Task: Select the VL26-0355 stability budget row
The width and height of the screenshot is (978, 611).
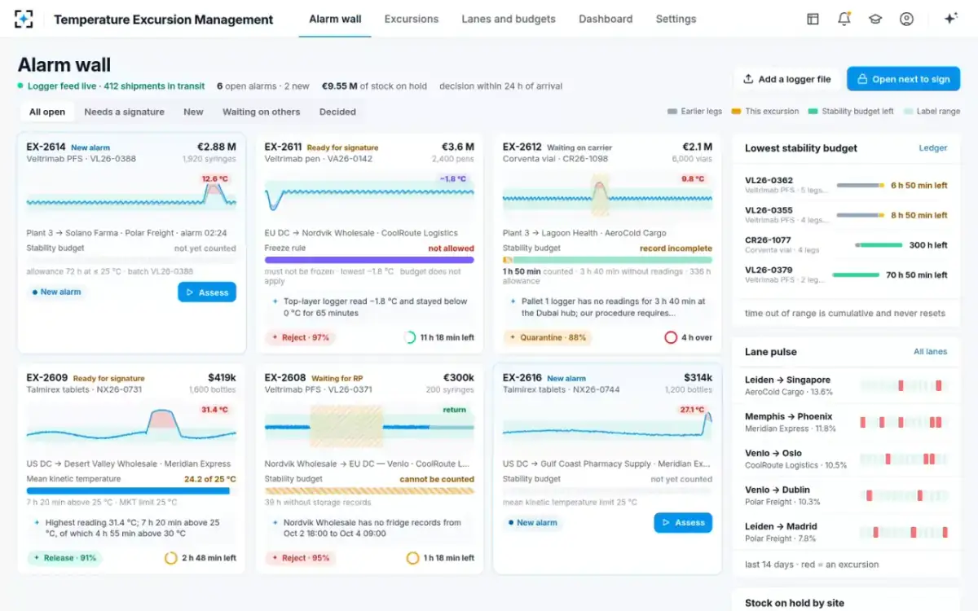Action: coord(846,215)
